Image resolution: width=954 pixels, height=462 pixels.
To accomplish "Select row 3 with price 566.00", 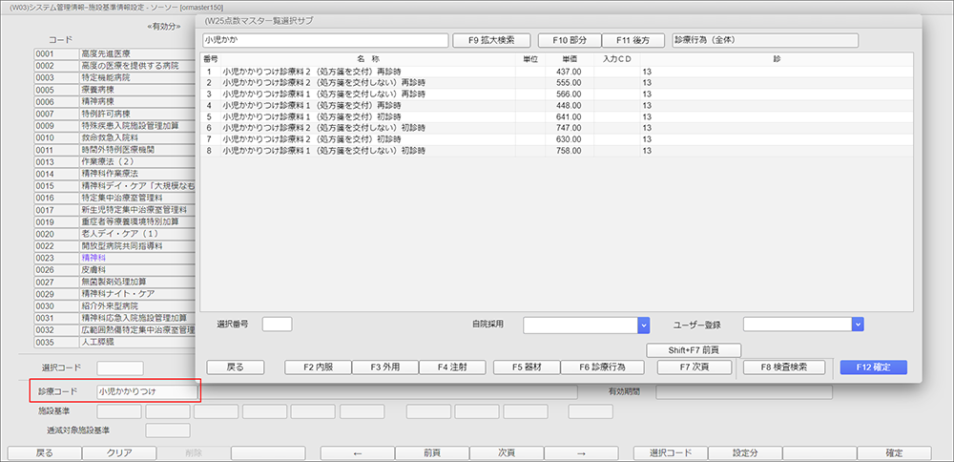I will coord(557,94).
